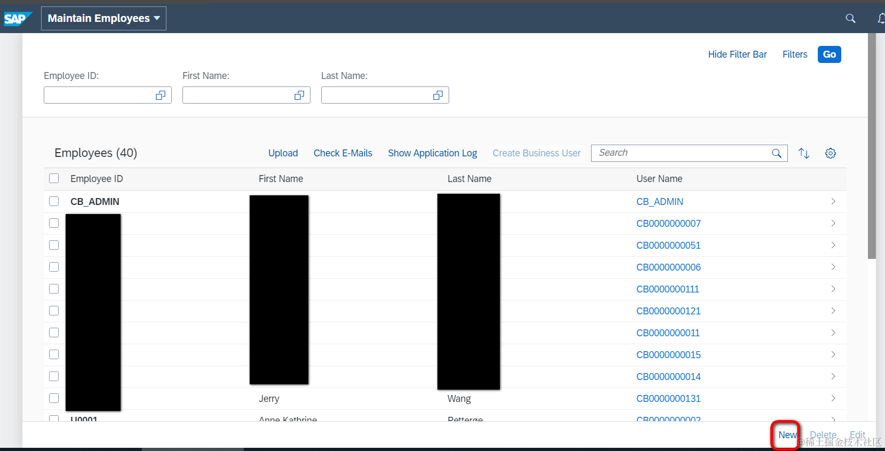Open value help for First Name filter

tap(299, 95)
